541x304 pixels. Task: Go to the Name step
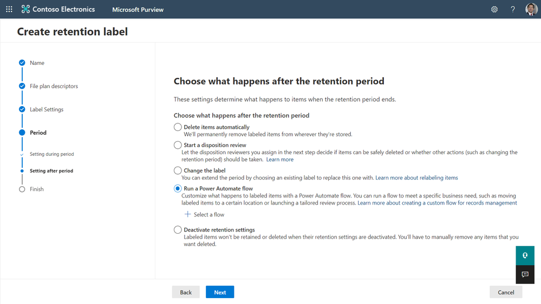click(37, 63)
